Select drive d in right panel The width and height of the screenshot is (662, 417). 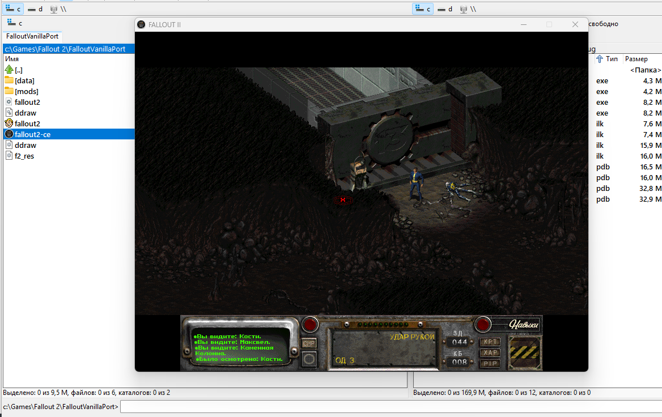(445, 9)
